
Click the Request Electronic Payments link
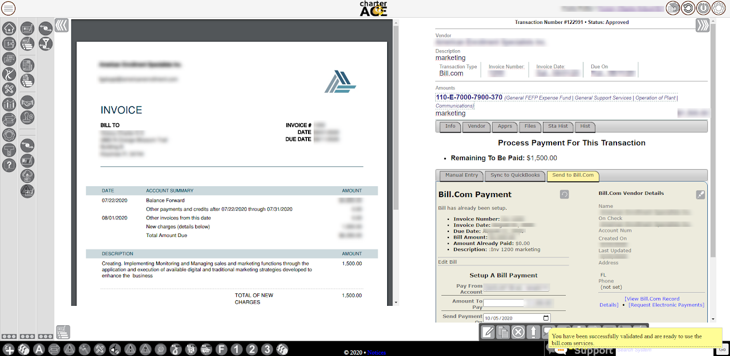click(x=666, y=305)
